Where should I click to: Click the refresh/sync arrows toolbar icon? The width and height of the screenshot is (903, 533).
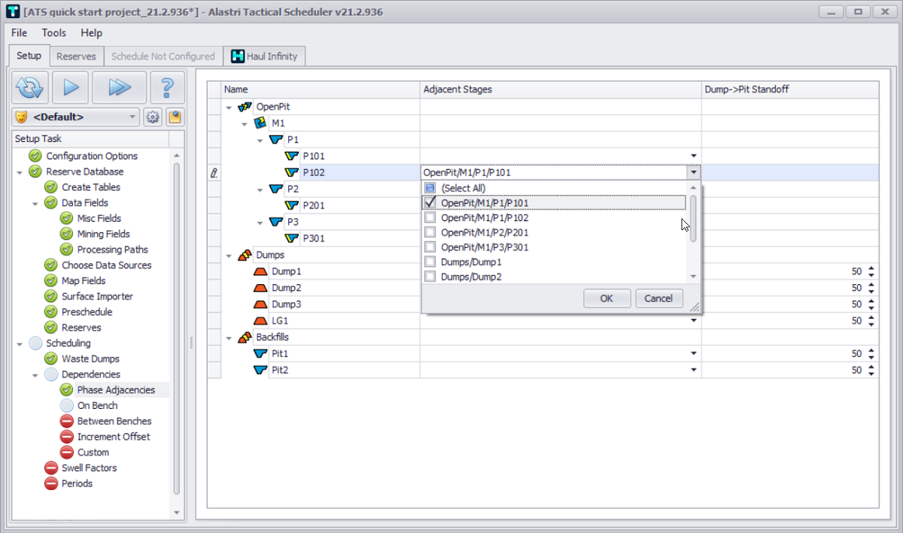pyautogui.click(x=31, y=88)
